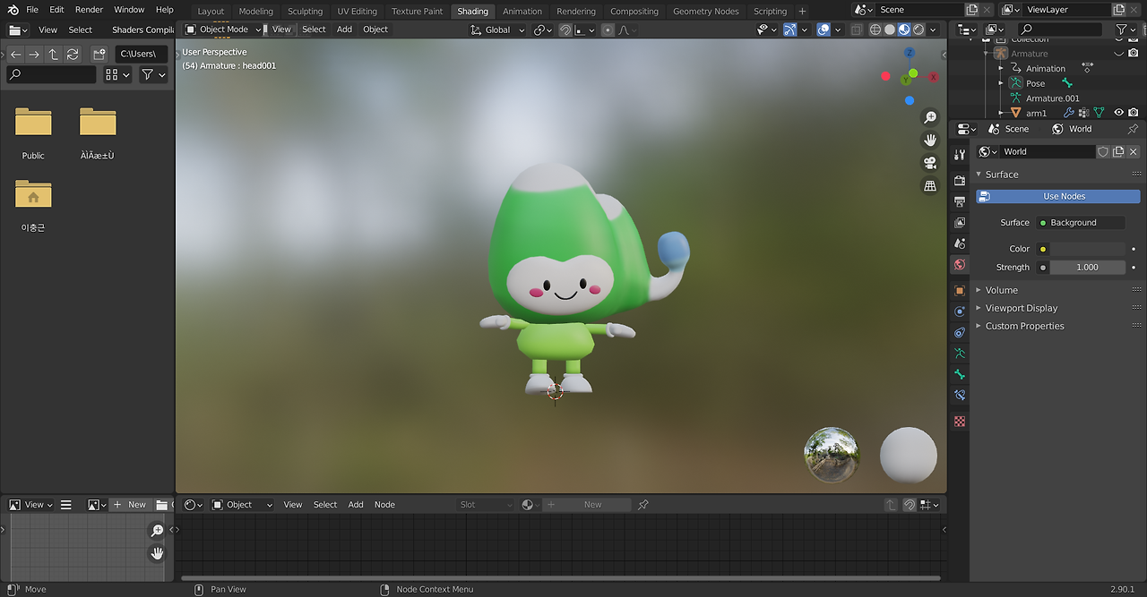Switch to the Geometry Nodes workspace tab
The height and width of the screenshot is (597, 1147).
pyautogui.click(x=705, y=12)
